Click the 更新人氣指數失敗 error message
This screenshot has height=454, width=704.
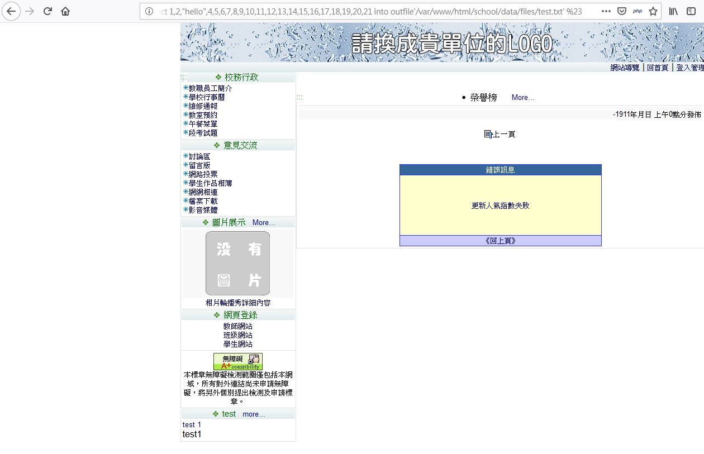tap(501, 206)
